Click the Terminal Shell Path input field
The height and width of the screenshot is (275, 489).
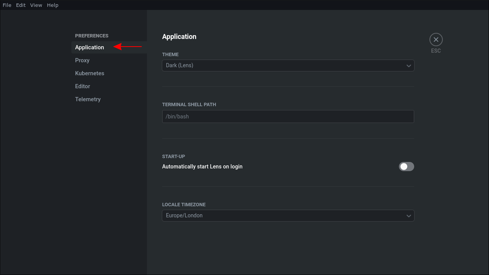click(288, 116)
